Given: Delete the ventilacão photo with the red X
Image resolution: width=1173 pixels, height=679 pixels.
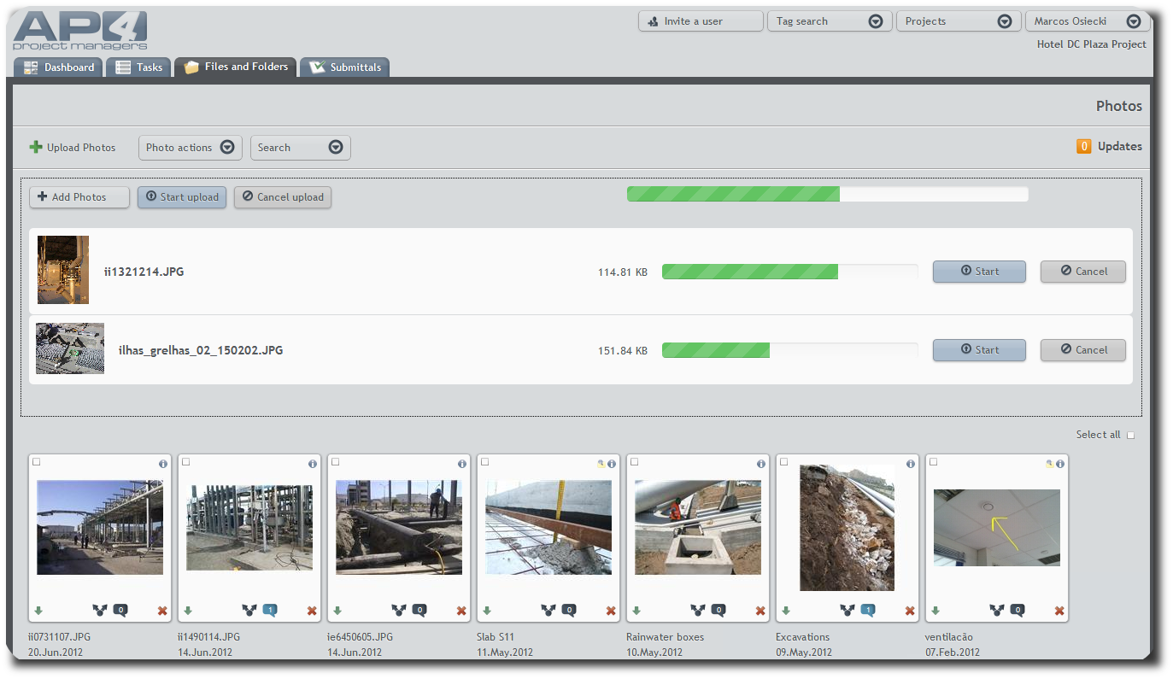Looking at the screenshot, I should 1059,611.
